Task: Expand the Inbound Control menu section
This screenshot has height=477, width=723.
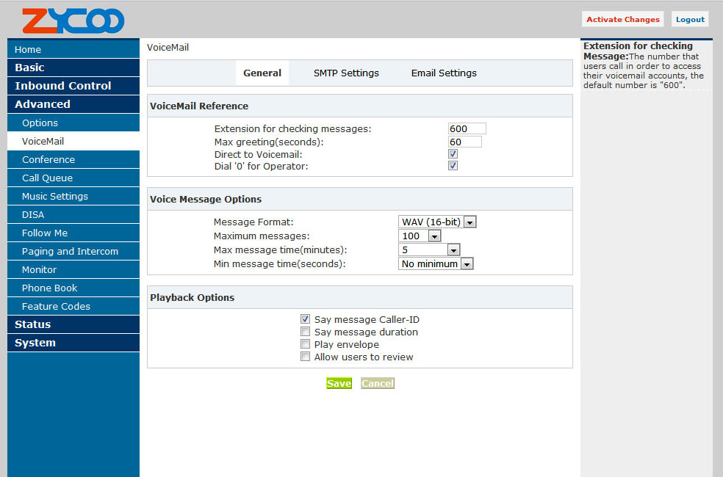Action: [63, 86]
